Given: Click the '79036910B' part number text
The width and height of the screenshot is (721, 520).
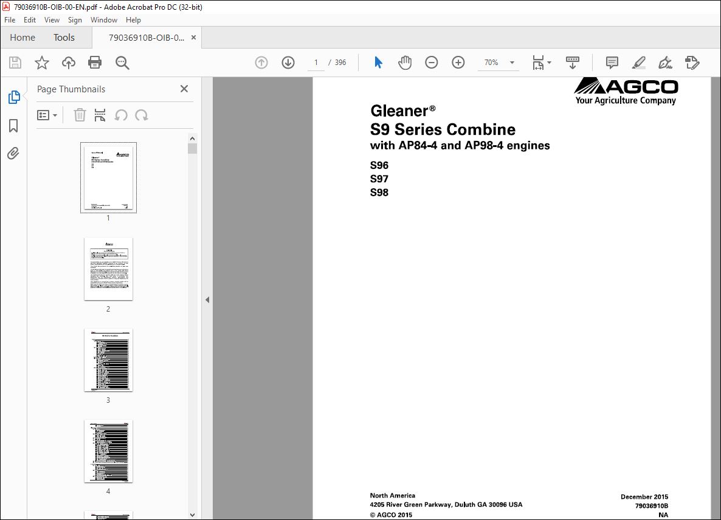Looking at the screenshot, I should coord(652,506).
